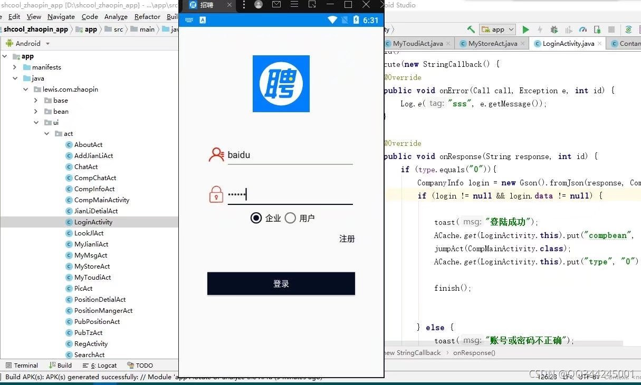Open the View menu

click(34, 17)
